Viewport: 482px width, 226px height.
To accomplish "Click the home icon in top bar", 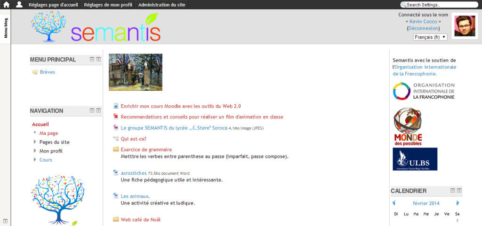I will (6, 5).
